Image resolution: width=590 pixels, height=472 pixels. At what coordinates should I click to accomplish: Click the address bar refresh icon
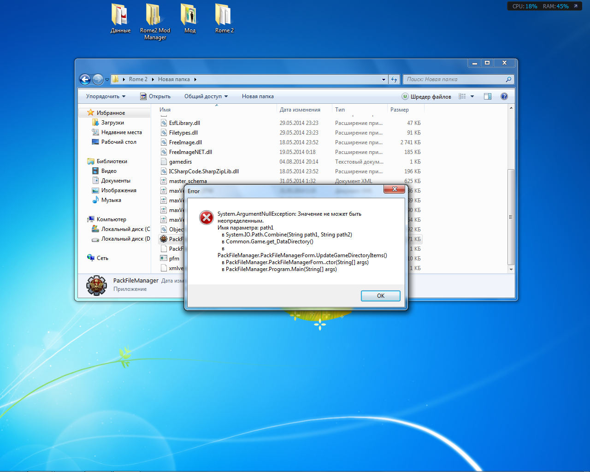coord(394,79)
